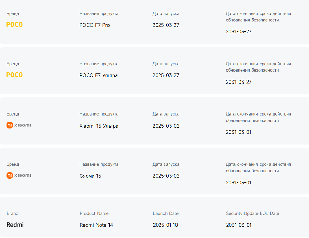
Task: Click the POCO logo beside POCO F7 Pro
Action: pos(14,25)
